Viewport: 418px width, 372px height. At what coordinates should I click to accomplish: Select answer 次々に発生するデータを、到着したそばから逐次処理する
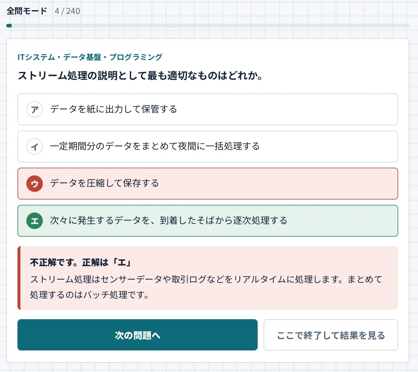[208, 221]
